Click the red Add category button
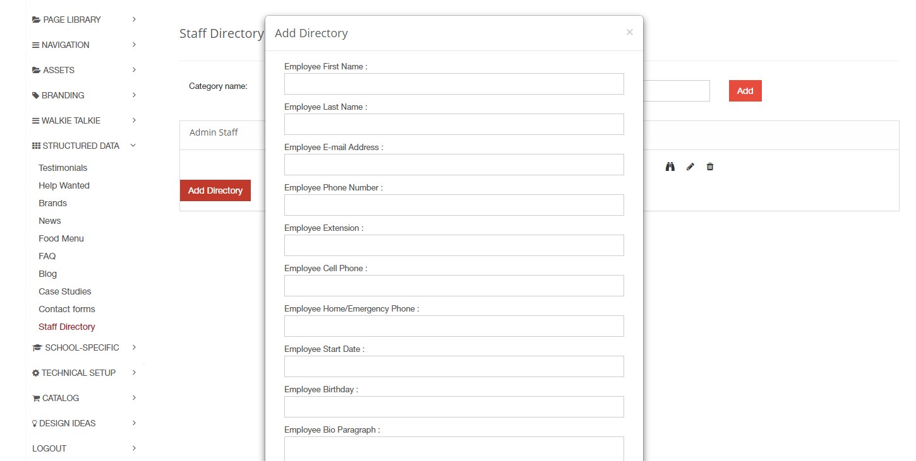This screenshot has width=916, height=461. (x=745, y=91)
